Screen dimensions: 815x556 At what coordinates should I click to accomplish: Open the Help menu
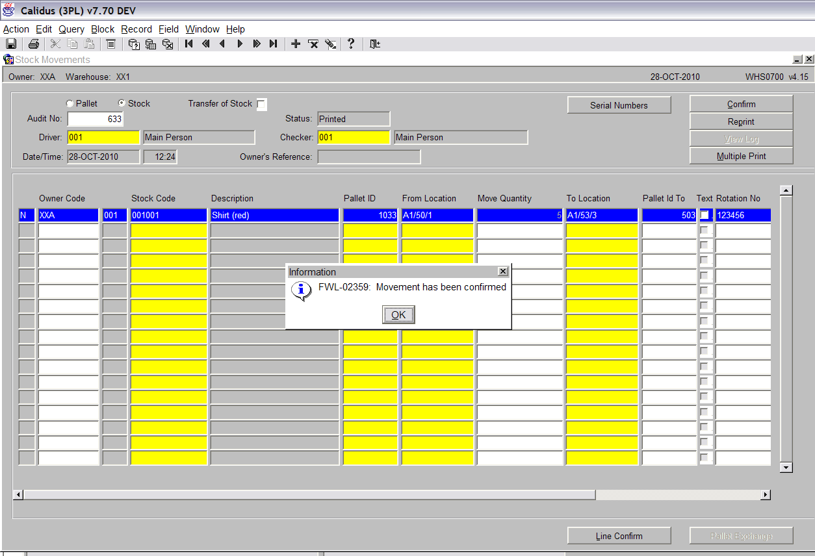tap(235, 29)
